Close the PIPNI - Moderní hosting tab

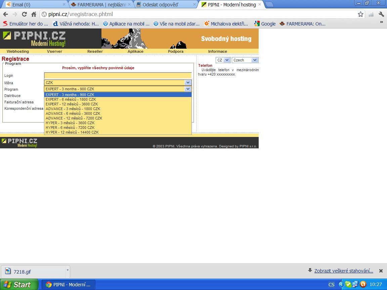pos(260,4)
